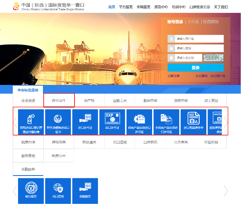The image size is (241, 205).
Task: Open the 忘记密码 link
Action: point(201,76)
